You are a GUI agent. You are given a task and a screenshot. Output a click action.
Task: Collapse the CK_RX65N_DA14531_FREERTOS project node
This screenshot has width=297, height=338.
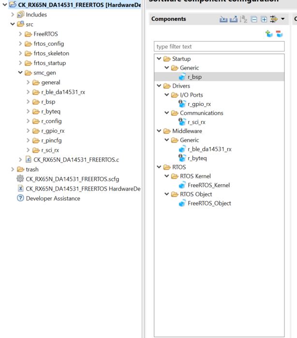point(4,4)
